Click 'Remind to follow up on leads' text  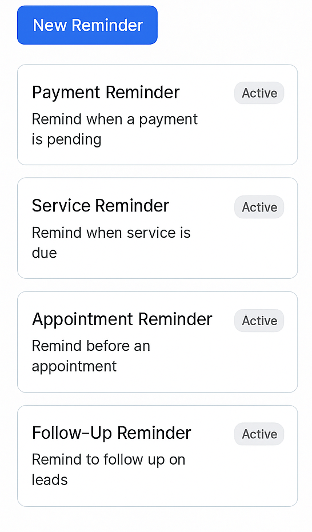tap(109, 470)
